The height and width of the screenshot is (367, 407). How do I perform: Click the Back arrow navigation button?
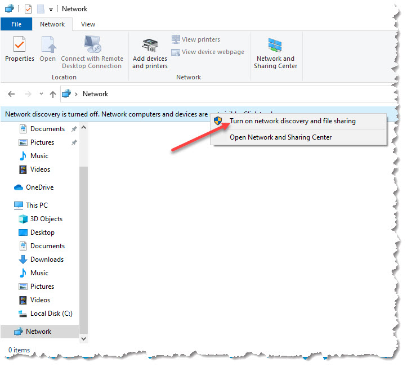pos(11,94)
